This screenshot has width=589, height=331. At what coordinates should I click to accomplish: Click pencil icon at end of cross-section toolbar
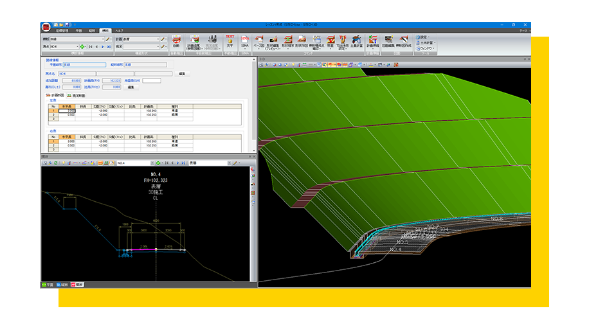235,163
